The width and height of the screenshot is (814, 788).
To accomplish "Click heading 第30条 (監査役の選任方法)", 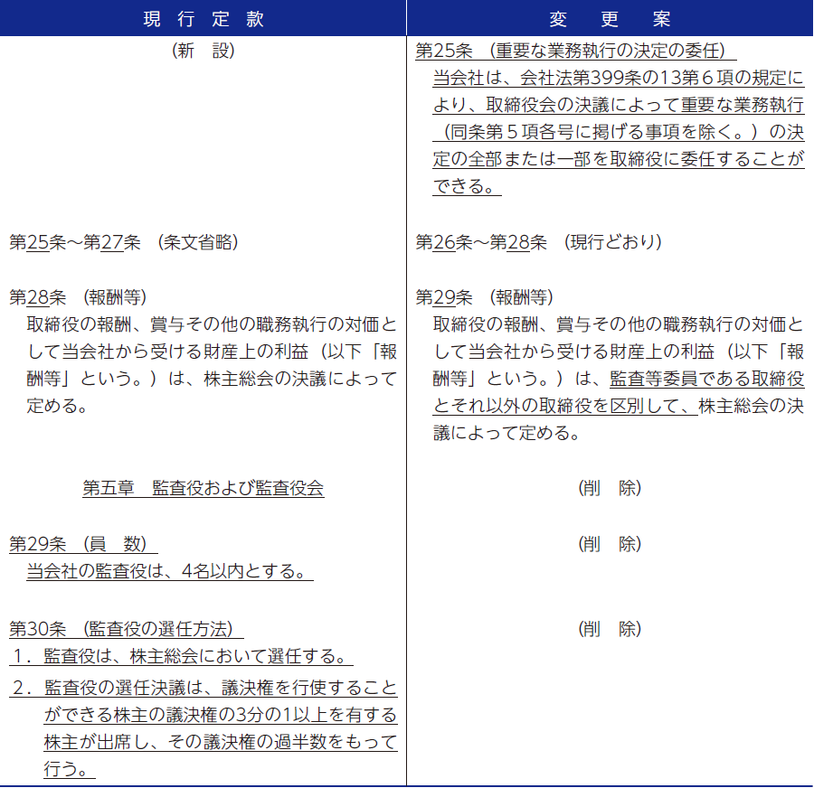I will click(126, 628).
